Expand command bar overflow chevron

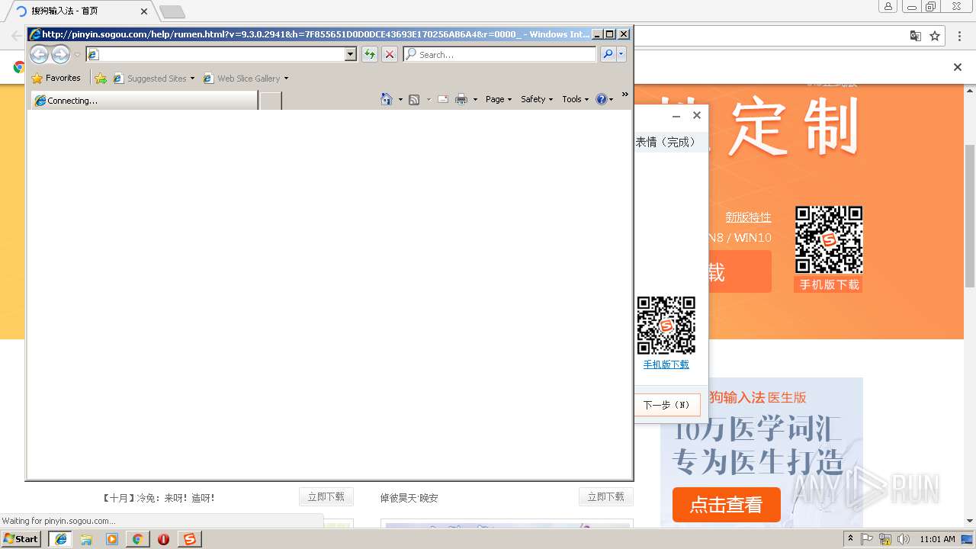click(x=625, y=95)
